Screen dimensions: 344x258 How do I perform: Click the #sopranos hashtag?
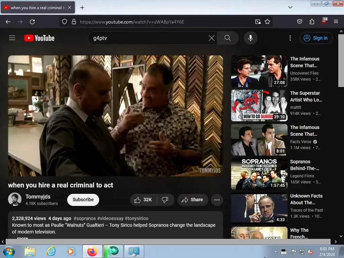click(85, 218)
